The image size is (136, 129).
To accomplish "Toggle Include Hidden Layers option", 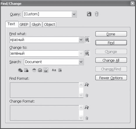I will point(34,70).
